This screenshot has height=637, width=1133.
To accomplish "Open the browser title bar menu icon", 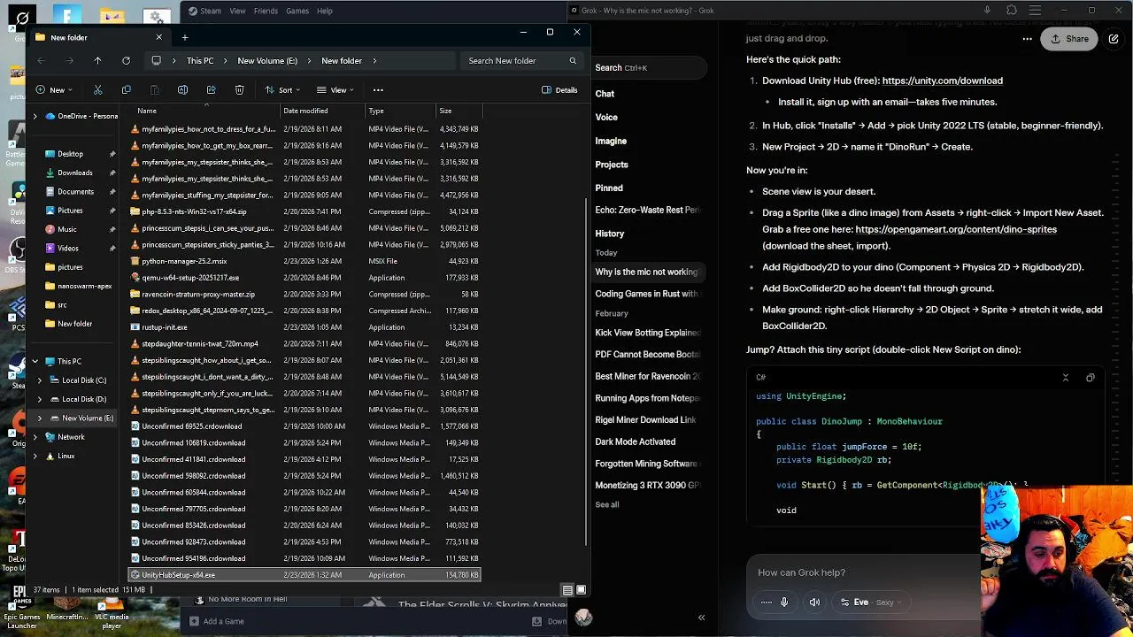I will [x=1036, y=11].
